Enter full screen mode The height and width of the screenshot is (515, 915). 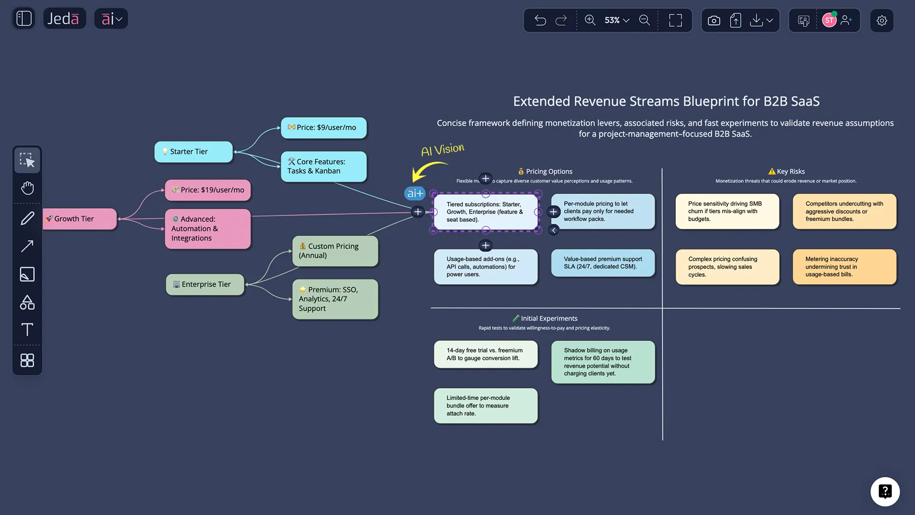[x=675, y=20]
